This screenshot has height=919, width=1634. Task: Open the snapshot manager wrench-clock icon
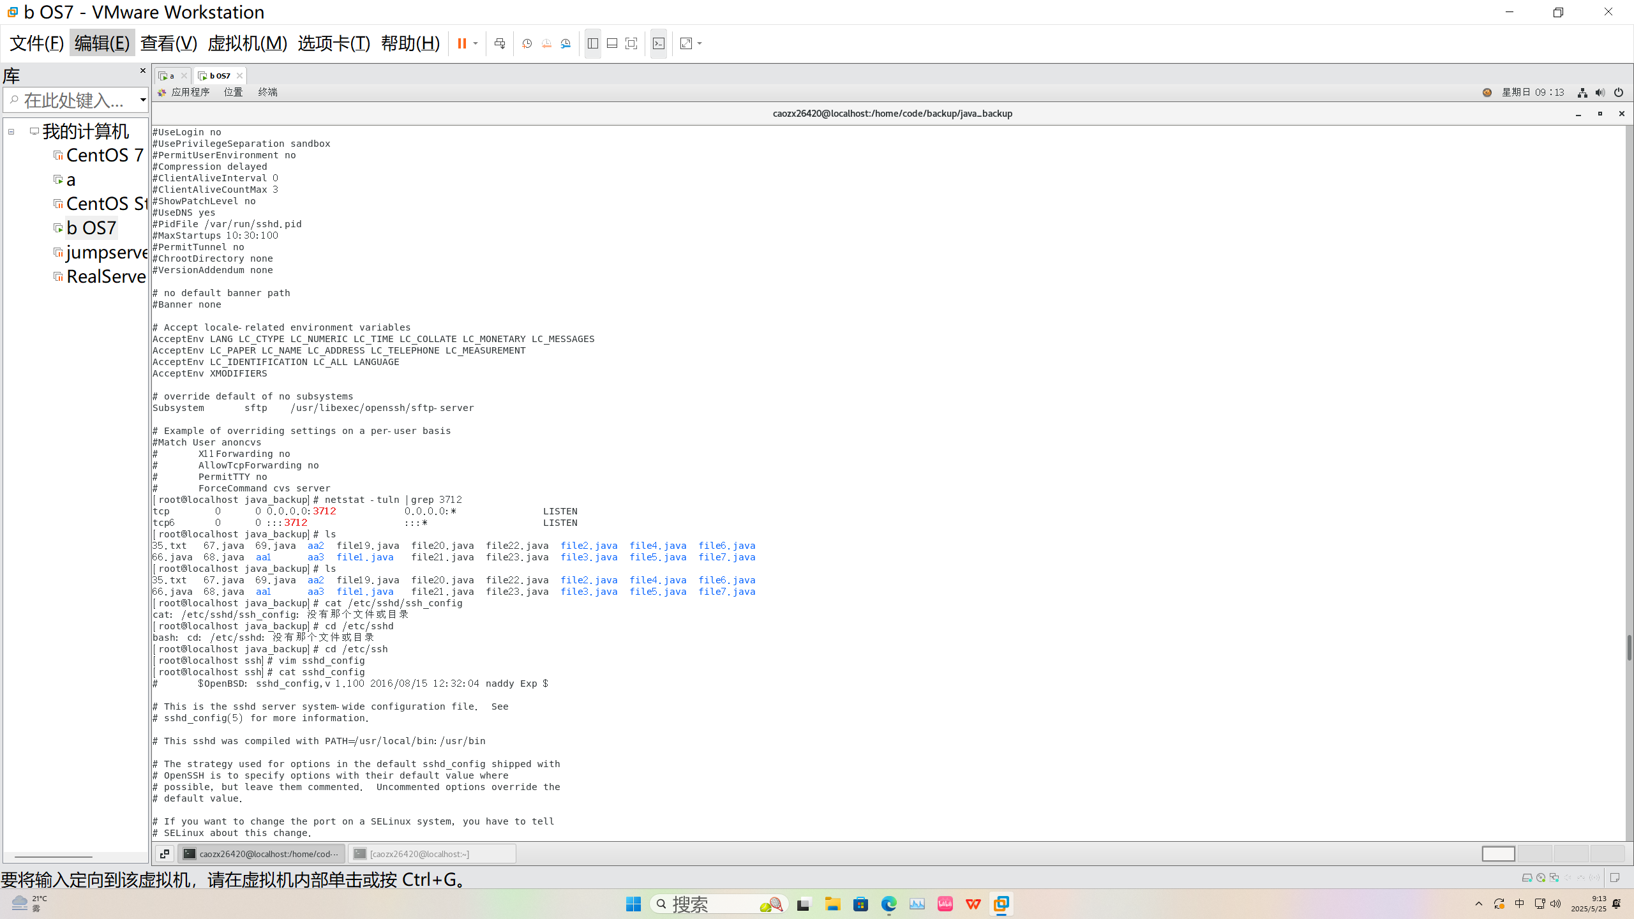[x=566, y=43]
